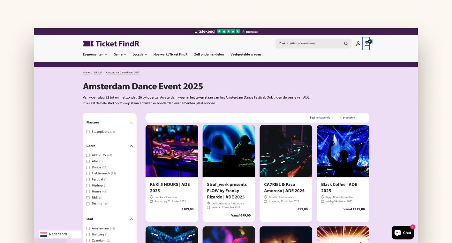Collapse the Genre filter section
Viewport: 452px width, 243px height.
point(131,146)
